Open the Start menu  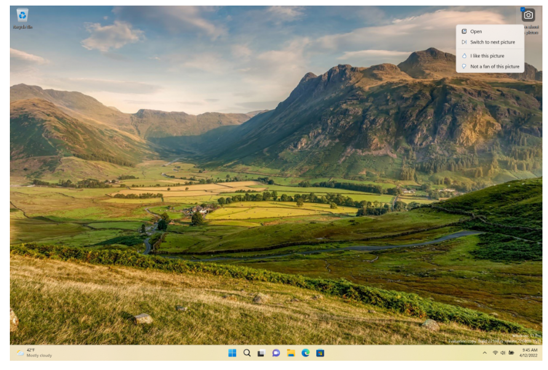pyautogui.click(x=232, y=353)
